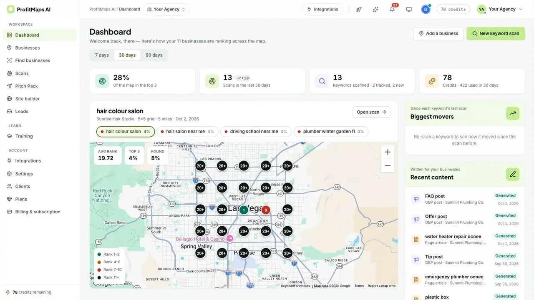Click the rocket icon in the top bar
The height and width of the screenshot is (300, 534).
click(x=359, y=9)
